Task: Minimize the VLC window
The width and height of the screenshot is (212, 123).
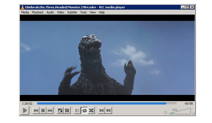Action: [183, 7]
